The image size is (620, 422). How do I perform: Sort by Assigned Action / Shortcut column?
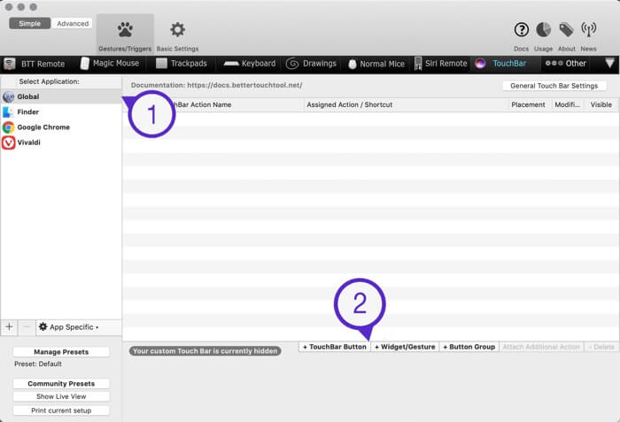(x=406, y=104)
